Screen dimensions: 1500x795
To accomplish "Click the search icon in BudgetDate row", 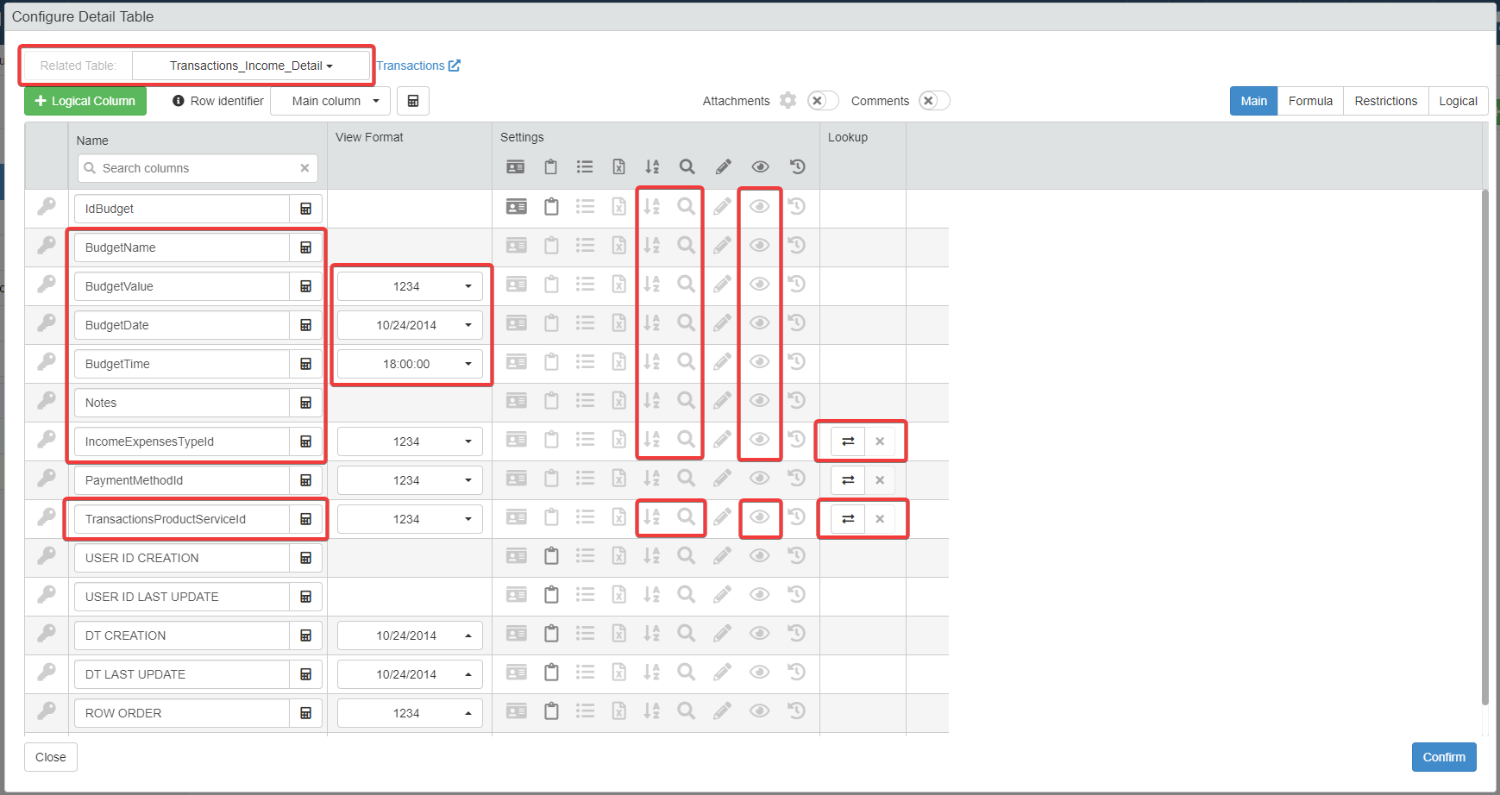I will (x=686, y=322).
